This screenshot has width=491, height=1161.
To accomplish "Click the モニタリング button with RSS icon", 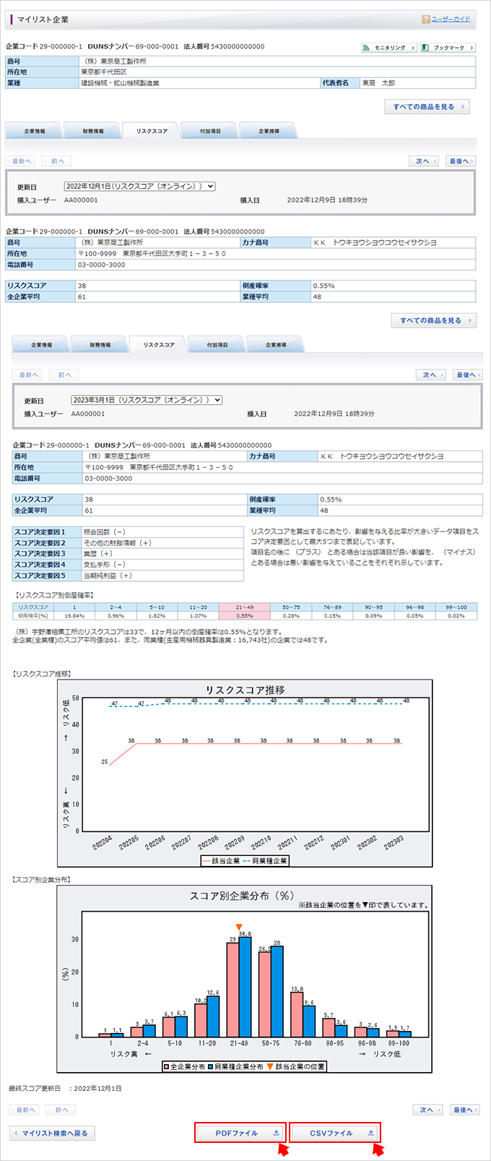I will tap(389, 48).
